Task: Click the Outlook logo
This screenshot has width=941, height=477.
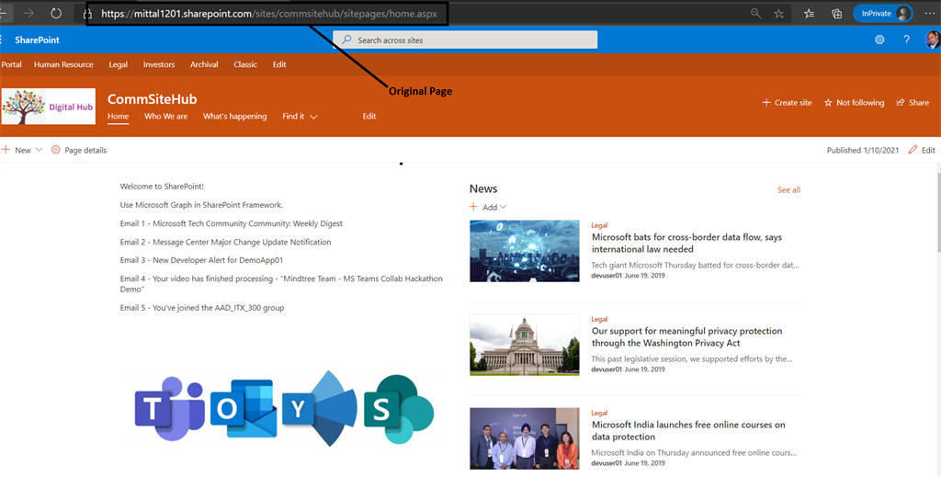Action: (244, 409)
